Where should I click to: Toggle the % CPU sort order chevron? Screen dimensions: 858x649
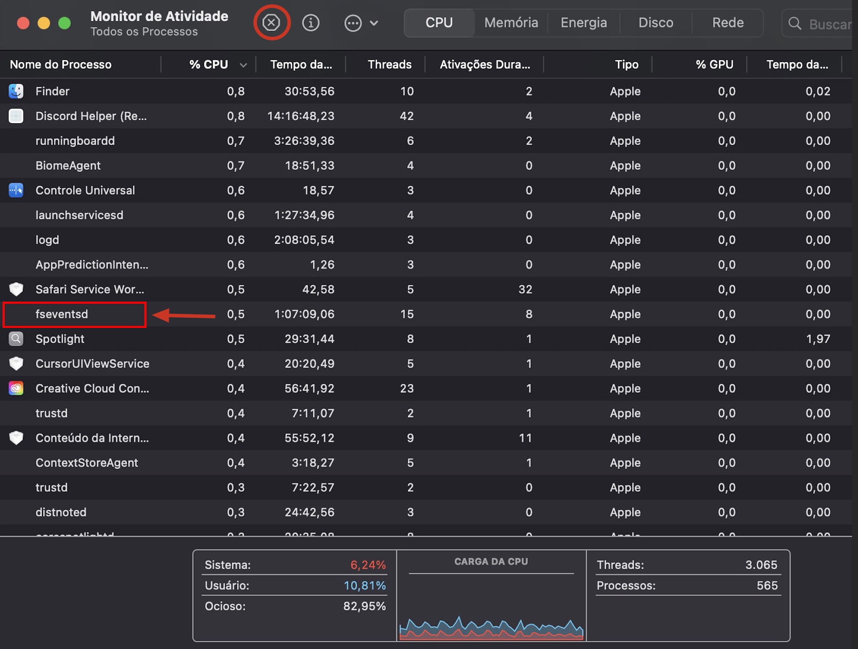[243, 65]
